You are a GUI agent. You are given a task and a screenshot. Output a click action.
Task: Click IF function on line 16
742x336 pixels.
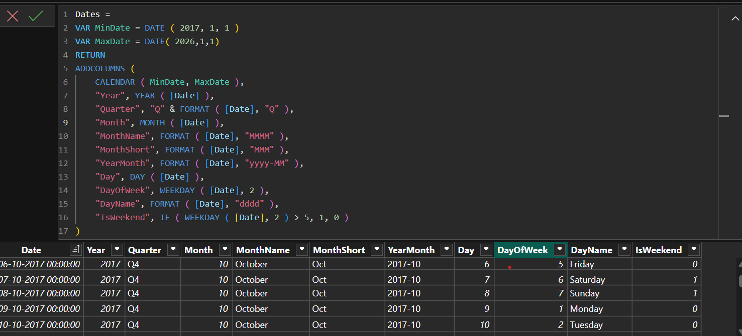click(165, 218)
